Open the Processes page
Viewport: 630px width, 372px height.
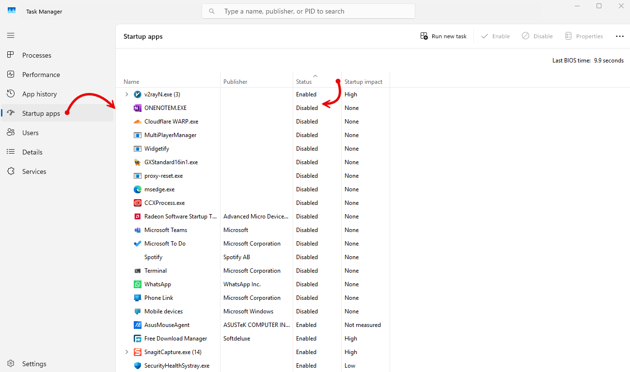tap(36, 55)
